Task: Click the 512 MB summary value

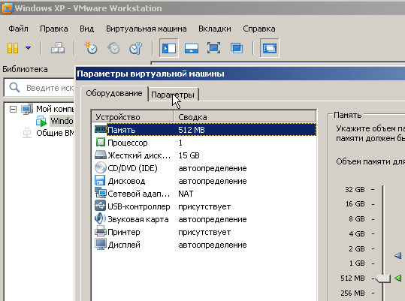Action: tap(192, 130)
